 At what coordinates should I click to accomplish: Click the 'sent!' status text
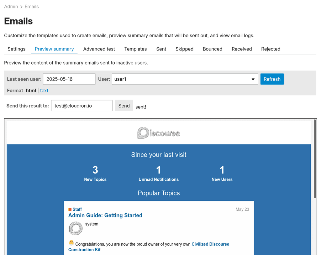point(141,107)
